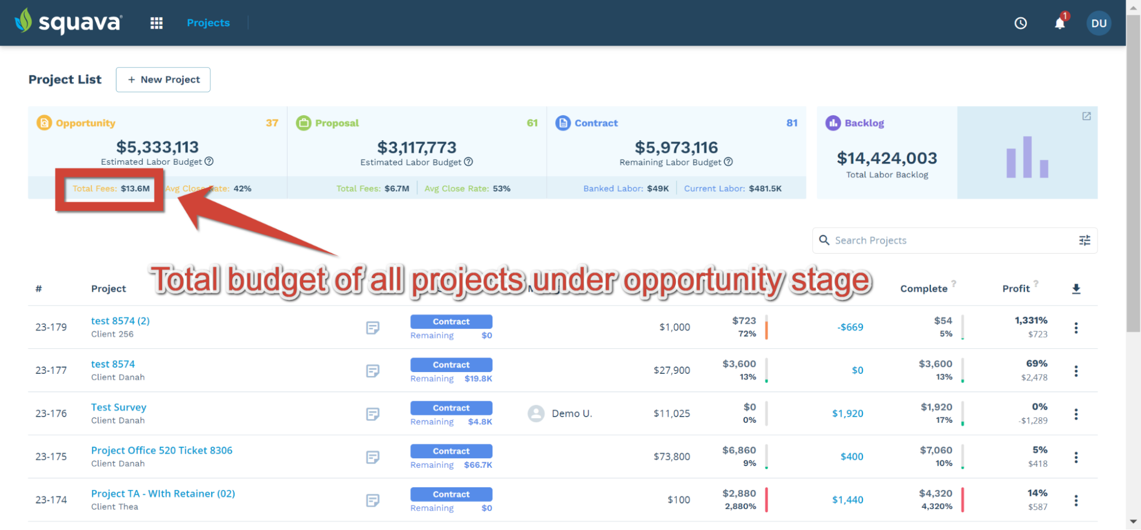1141x530 pixels.
Task: Click the Contract stage document icon
Action: point(563,123)
